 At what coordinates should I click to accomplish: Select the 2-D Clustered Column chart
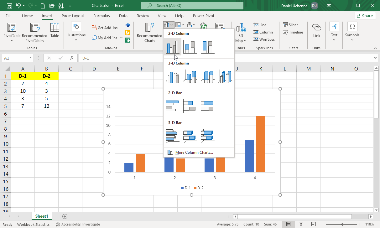coord(173,47)
